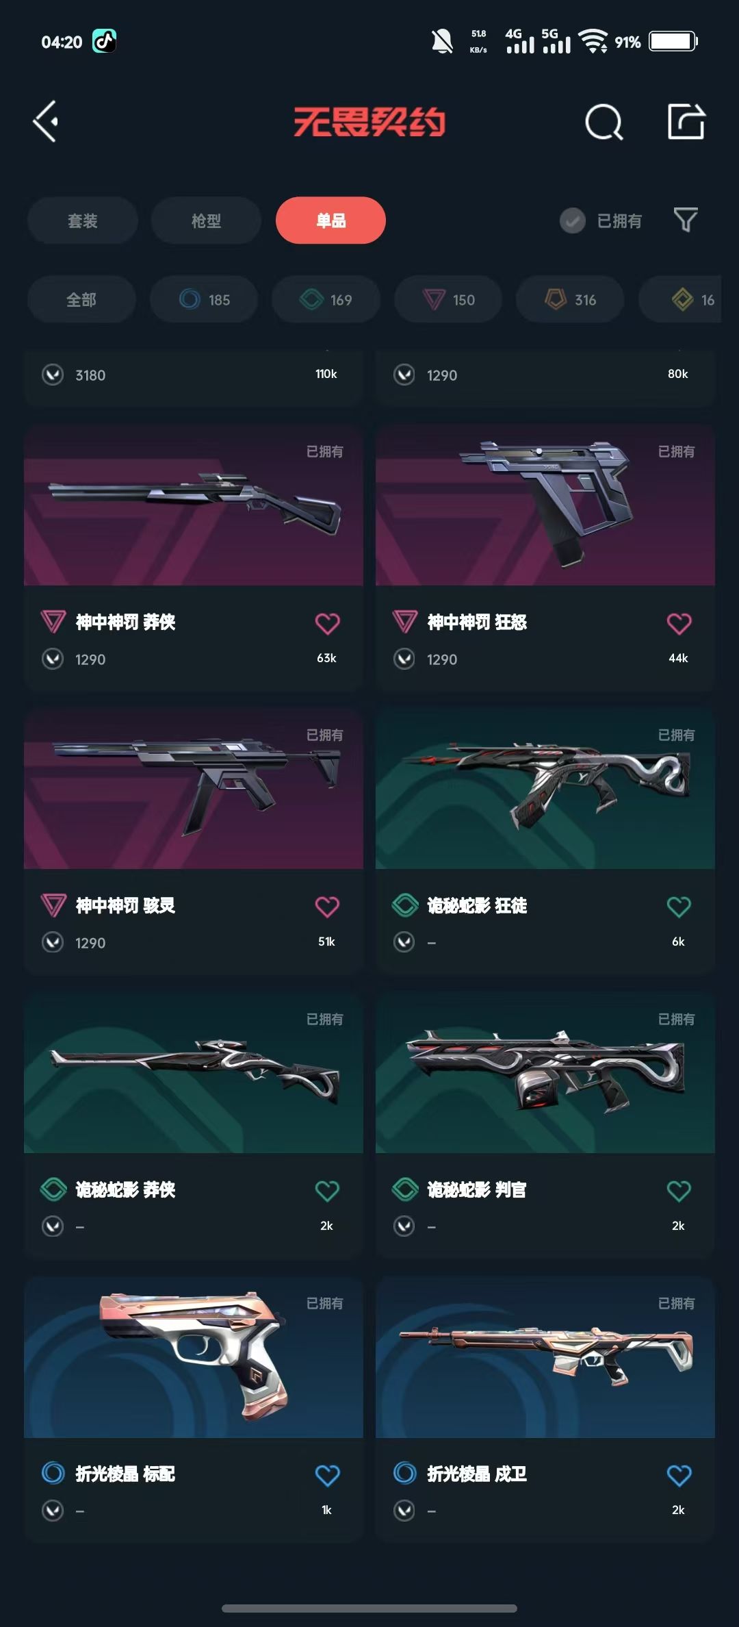
Task: Filter by orange tier 316
Action: click(570, 299)
